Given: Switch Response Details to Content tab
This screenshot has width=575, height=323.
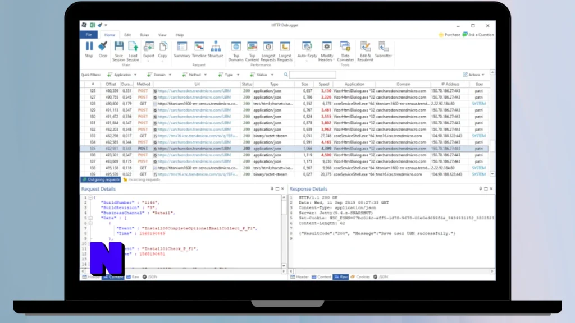Looking at the screenshot, I should pos(321,277).
